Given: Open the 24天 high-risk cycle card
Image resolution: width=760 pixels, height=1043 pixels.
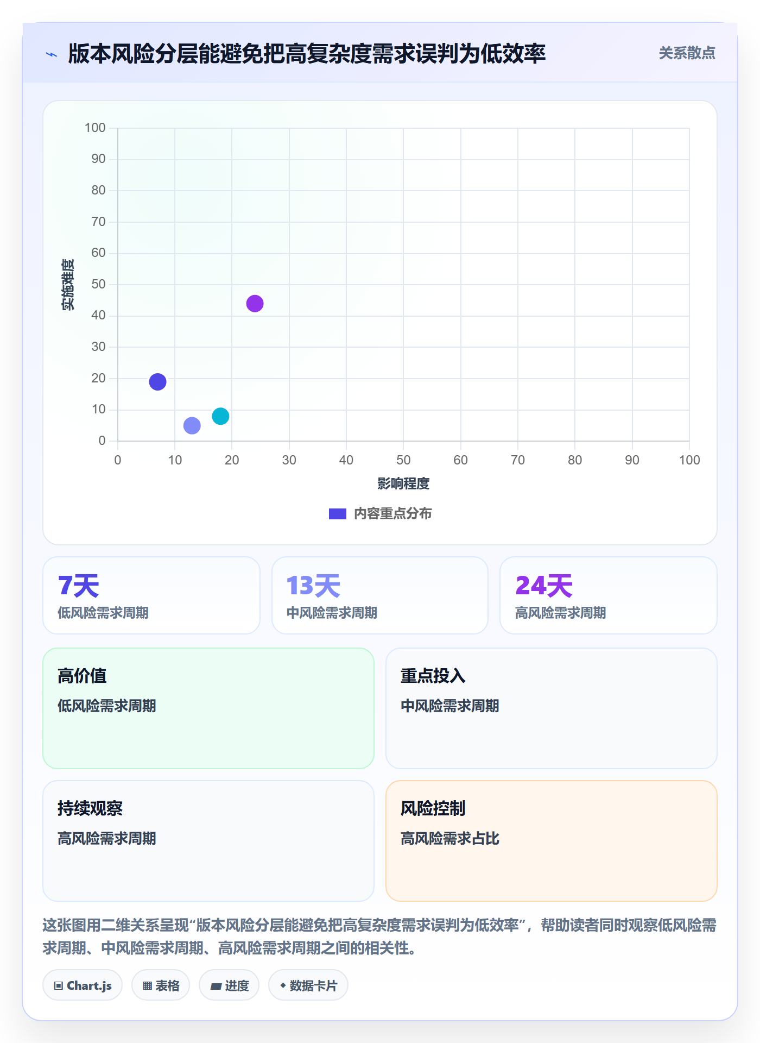Looking at the screenshot, I should (x=609, y=595).
